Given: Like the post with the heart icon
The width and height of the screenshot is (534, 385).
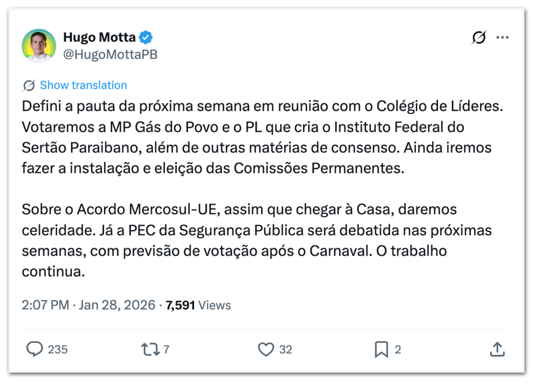Looking at the screenshot, I should point(266,349).
